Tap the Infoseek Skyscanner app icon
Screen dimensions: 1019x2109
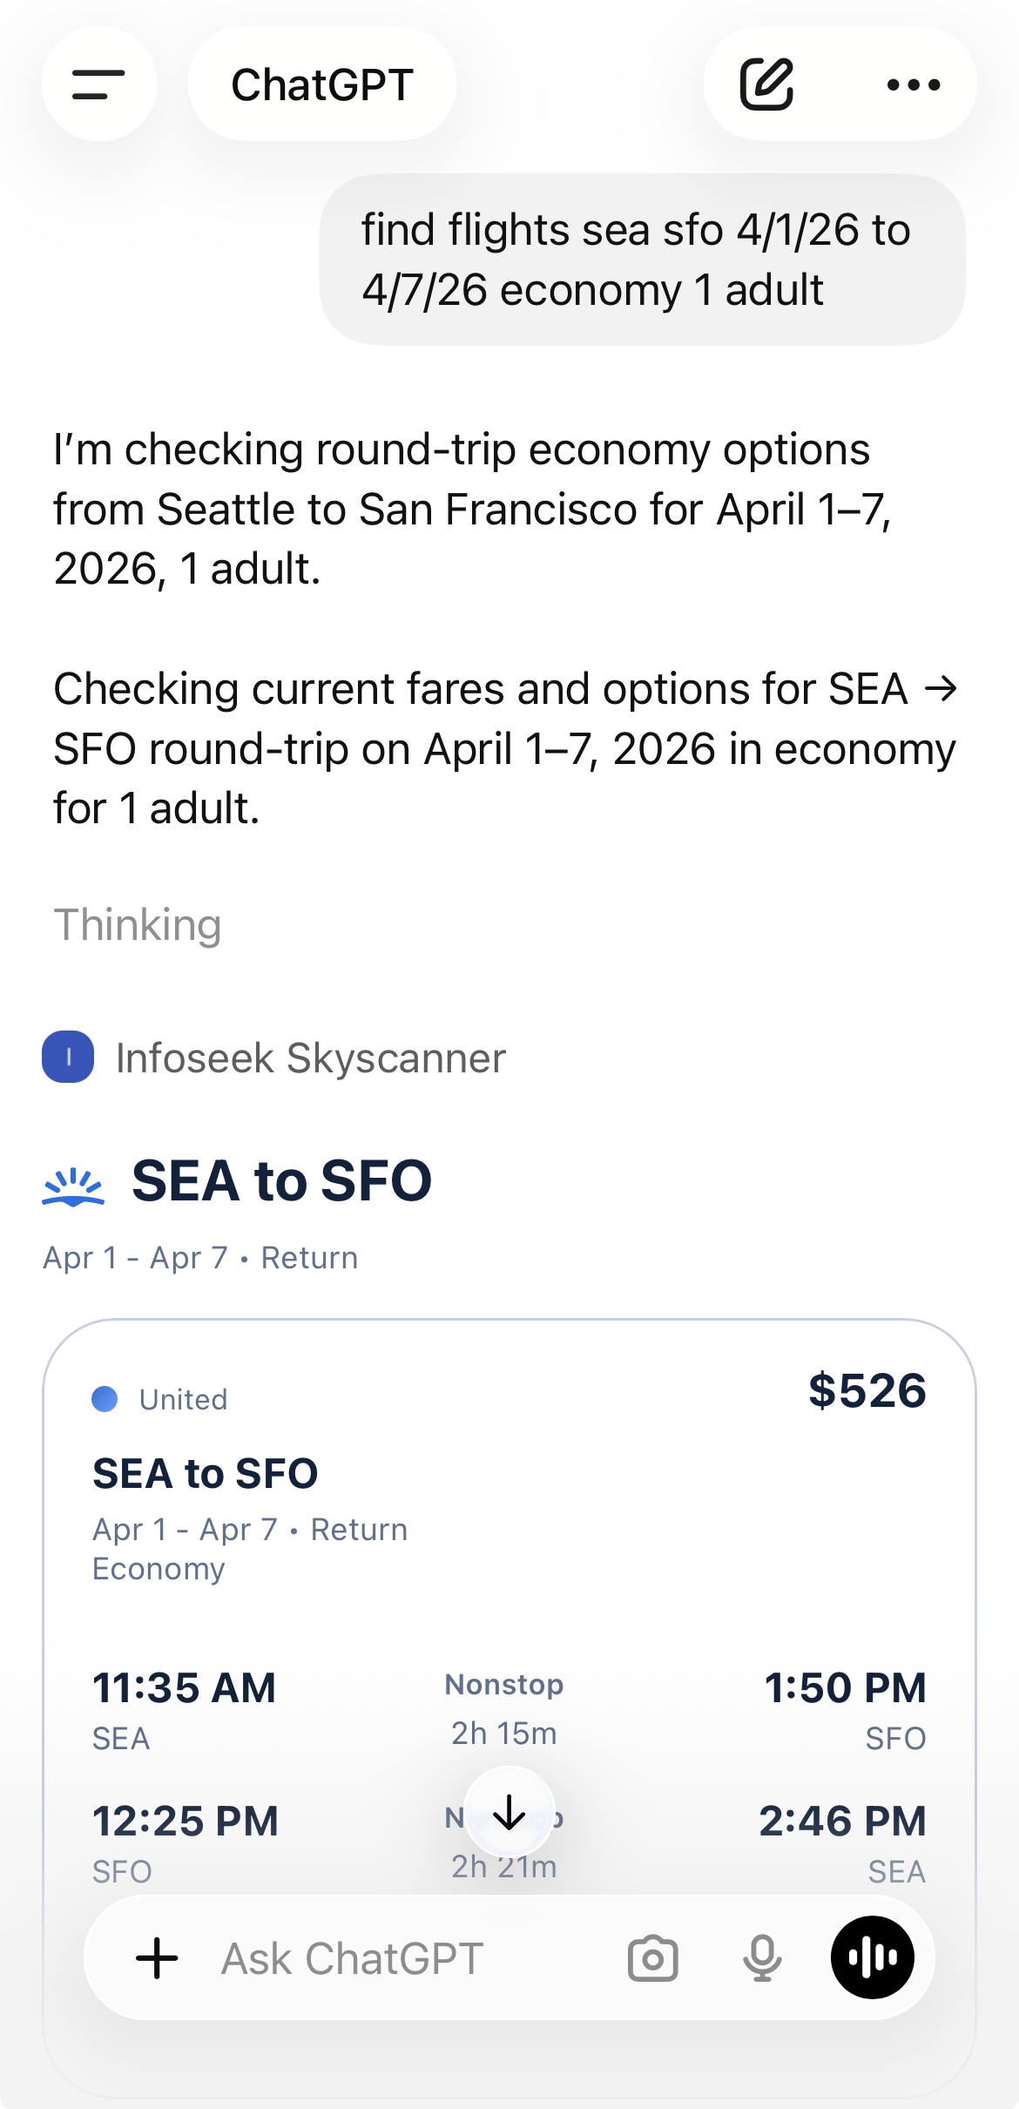pos(68,1057)
